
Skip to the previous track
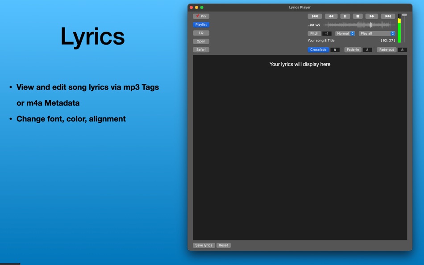coord(315,16)
